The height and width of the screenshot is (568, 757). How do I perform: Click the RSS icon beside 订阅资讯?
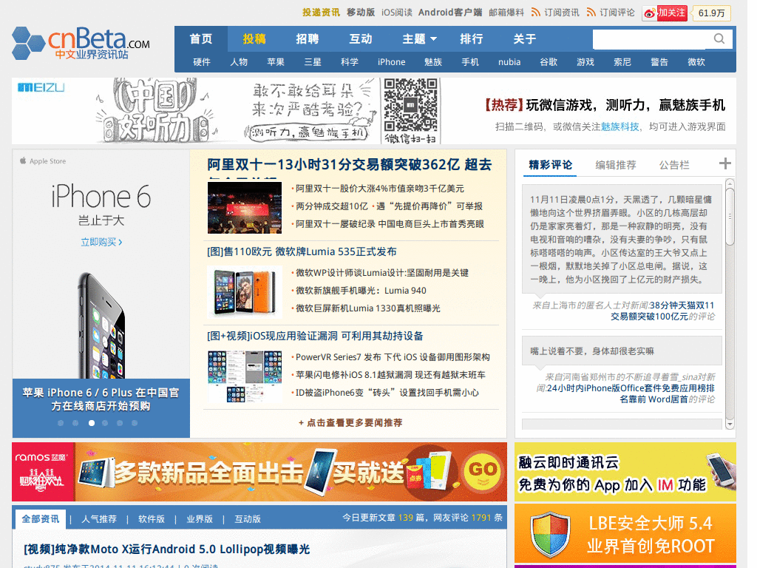[x=535, y=12]
